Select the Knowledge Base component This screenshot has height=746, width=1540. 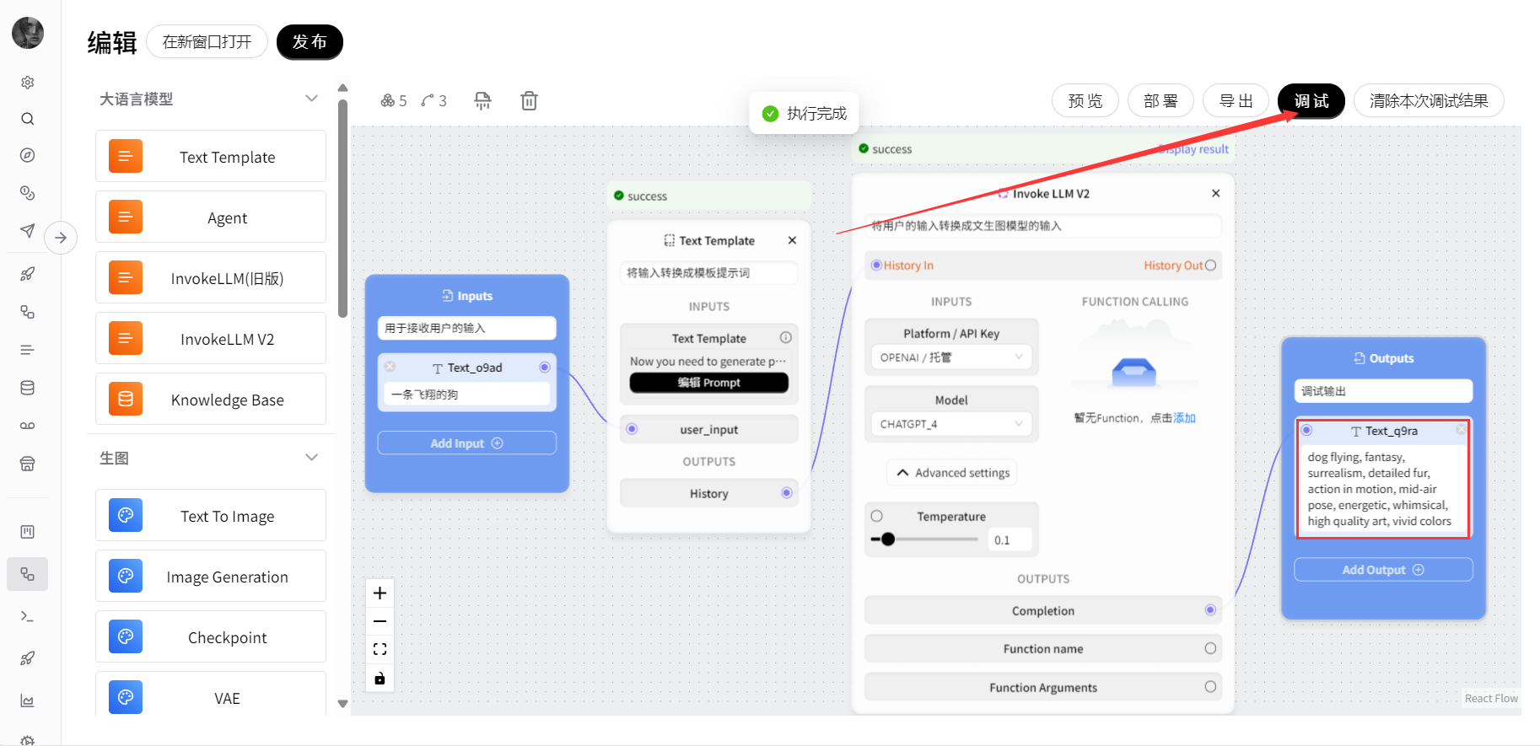[x=211, y=400]
